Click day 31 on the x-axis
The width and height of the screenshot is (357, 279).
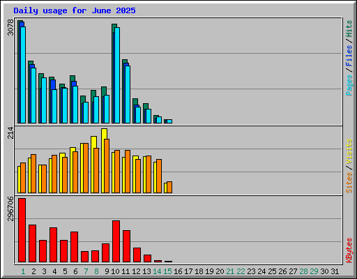click(x=335, y=271)
